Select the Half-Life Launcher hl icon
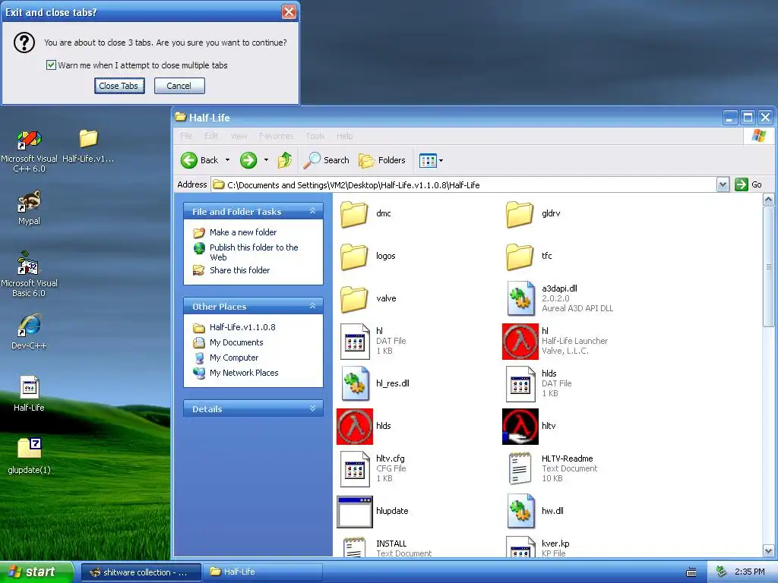 click(520, 342)
